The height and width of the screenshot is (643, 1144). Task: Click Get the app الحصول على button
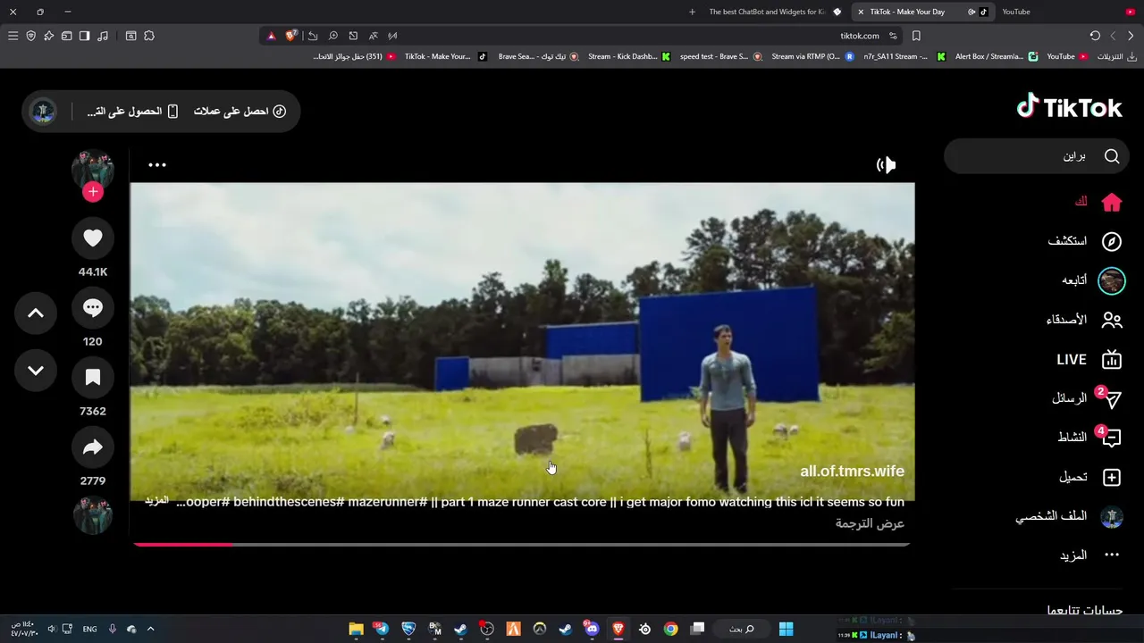click(x=132, y=112)
